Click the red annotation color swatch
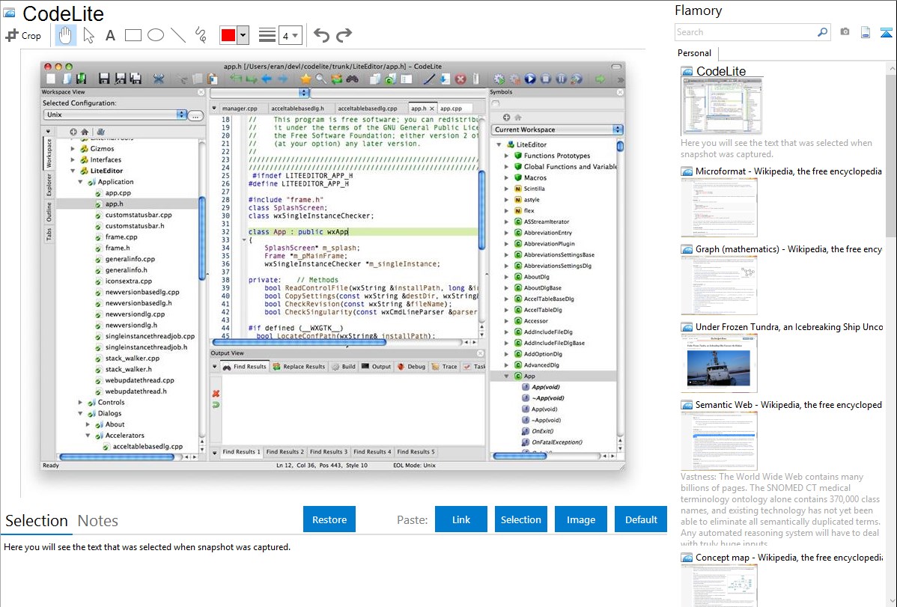The image size is (897, 607). 228,35
